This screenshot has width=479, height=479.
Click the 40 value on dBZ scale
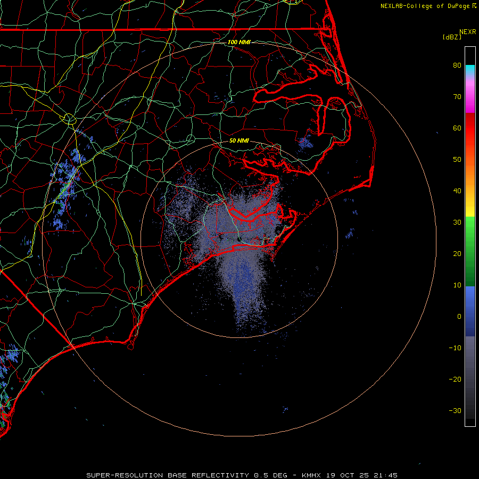click(457, 191)
